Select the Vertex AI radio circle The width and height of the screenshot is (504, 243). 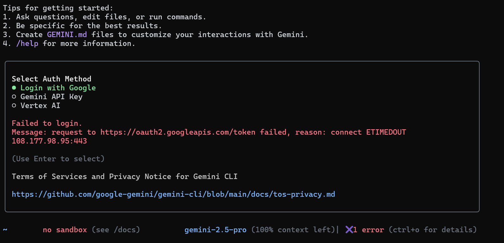click(x=14, y=106)
